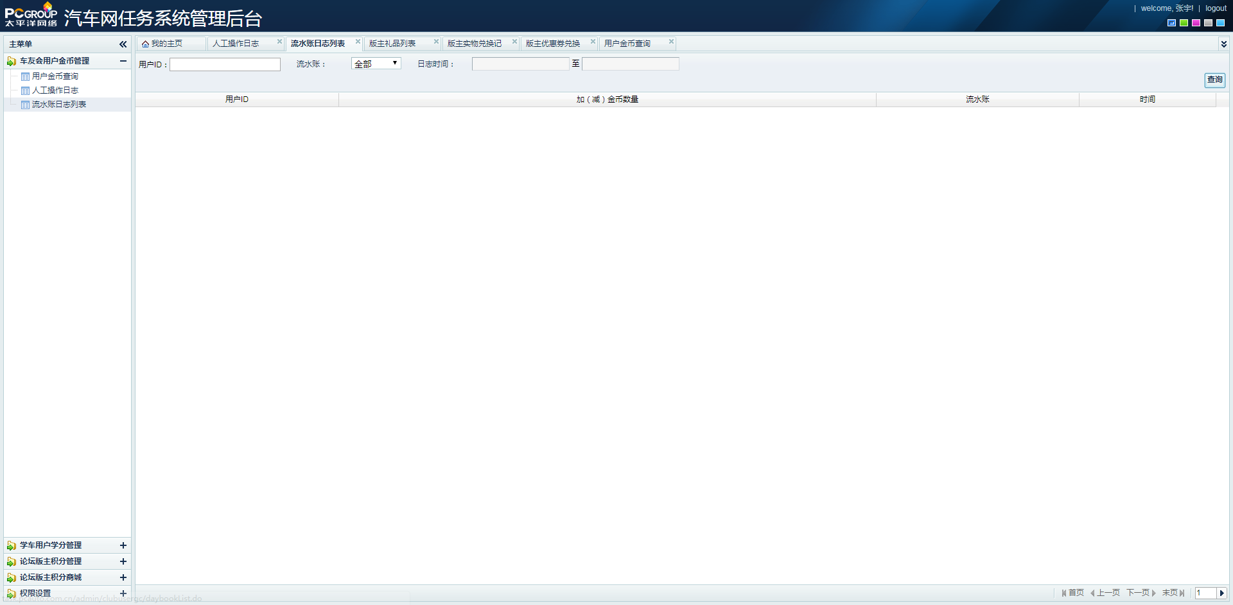1233x605 pixels.
Task: Open 用户金币查询 in the sidebar tree
Action: click(55, 76)
